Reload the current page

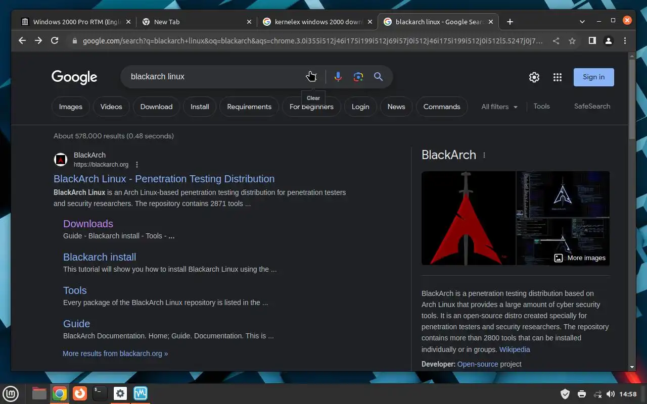click(x=55, y=41)
